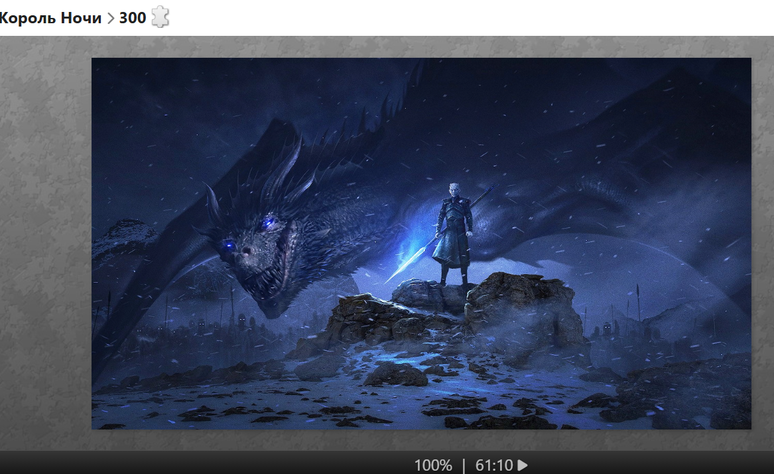Click the 100% completion indicator
The height and width of the screenshot is (474, 774).
pyautogui.click(x=433, y=465)
